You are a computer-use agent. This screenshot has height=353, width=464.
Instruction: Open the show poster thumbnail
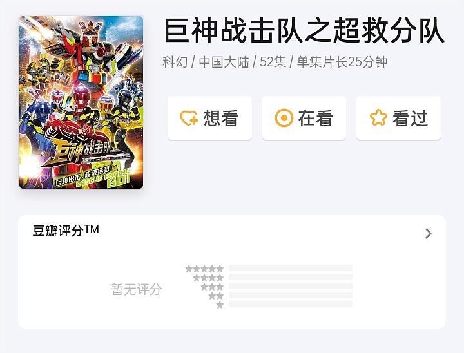[x=81, y=102]
